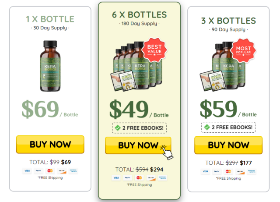Image resolution: width=280 pixels, height=202 pixels.
Task: Click green checkmark beside 6 bottles free ebooks
Action: (x=118, y=128)
